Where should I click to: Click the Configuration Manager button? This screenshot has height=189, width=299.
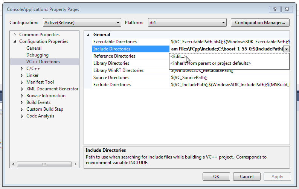tap(260, 23)
